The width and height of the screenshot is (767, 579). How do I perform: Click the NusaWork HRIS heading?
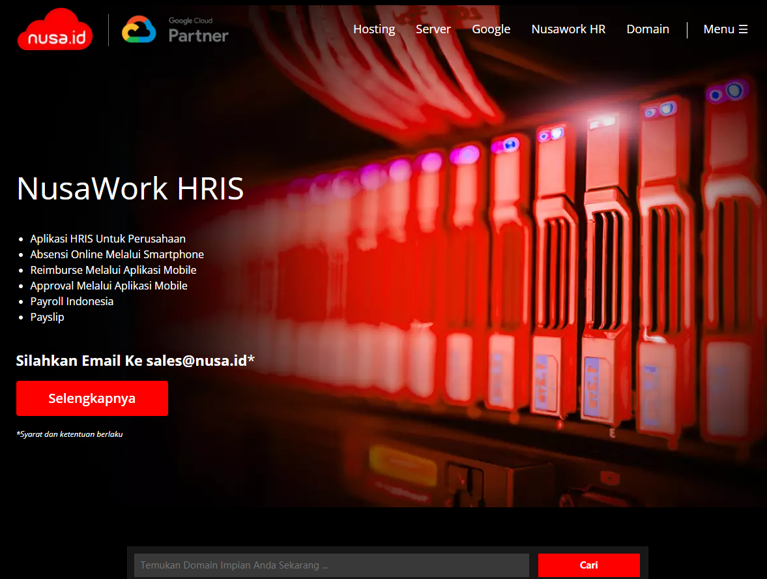coord(130,188)
